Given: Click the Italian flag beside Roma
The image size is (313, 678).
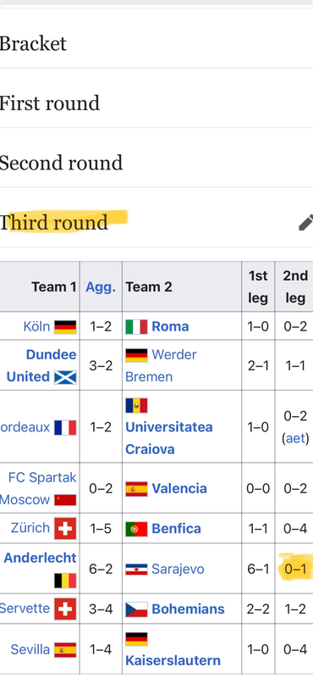Looking at the screenshot, I should coord(136,327).
